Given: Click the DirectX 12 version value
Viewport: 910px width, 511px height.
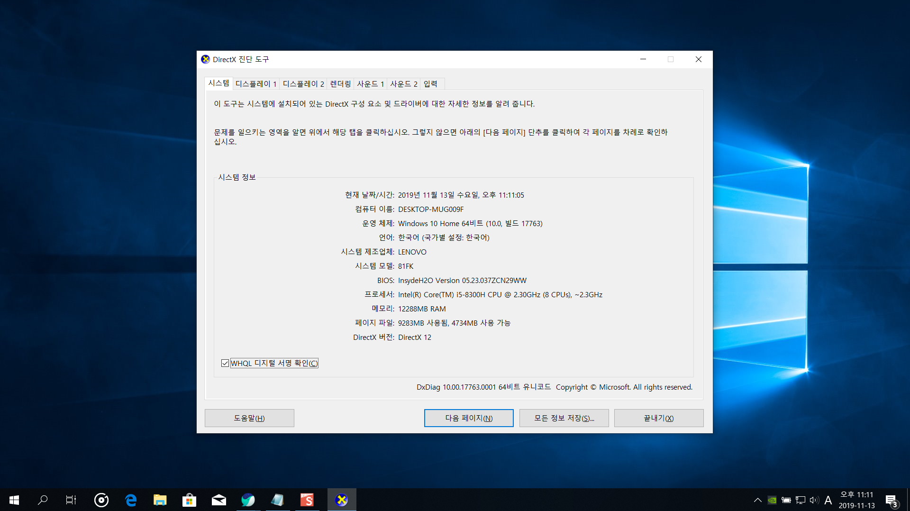Looking at the screenshot, I should 415,337.
